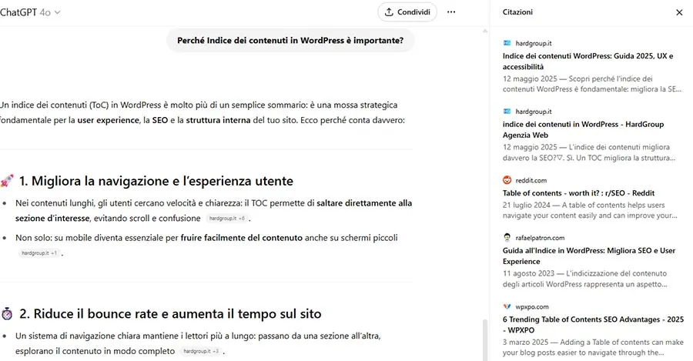
Task: Click the 'hardgroup.it +3' source chip
Action: (201, 351)
